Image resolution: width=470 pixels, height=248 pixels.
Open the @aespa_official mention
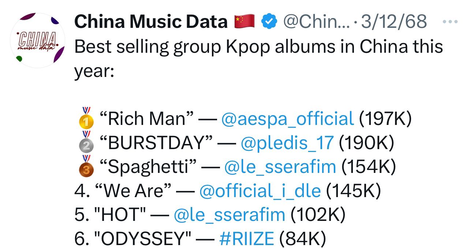point(288,119)
